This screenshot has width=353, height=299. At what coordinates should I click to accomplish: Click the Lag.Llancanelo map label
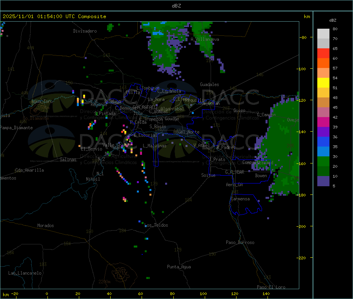(25, 273)
